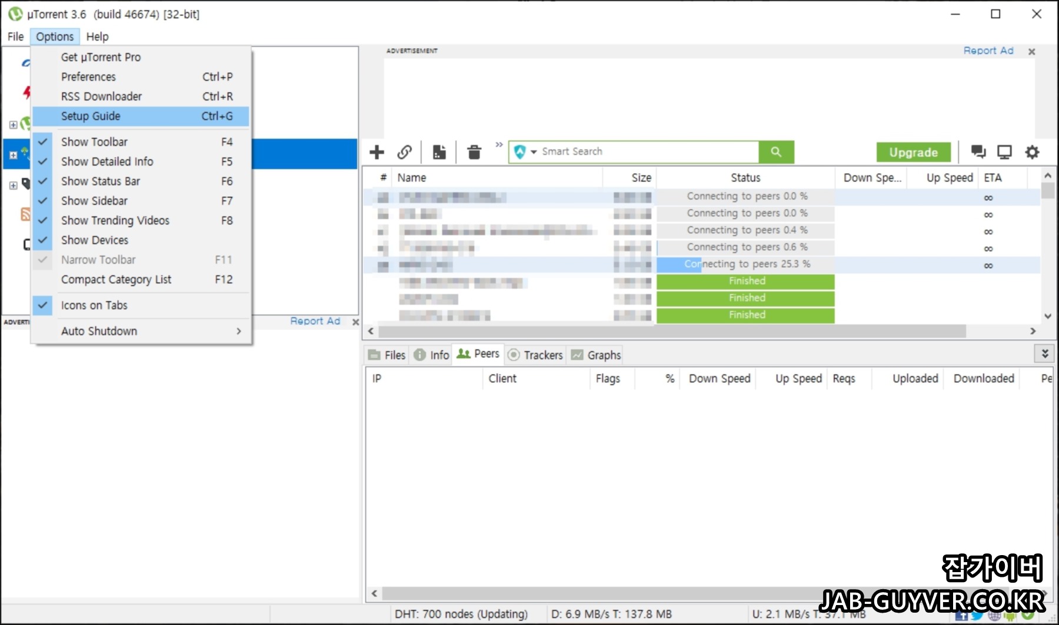Toggle Show Trending Videos option
Screen dimensions: 1059x625
pyautogui.click(x=141, y=220)
